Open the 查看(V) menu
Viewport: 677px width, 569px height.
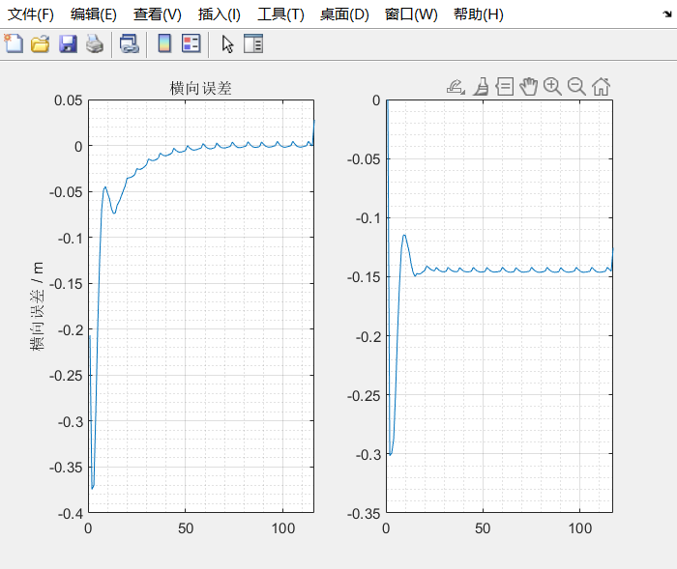click(157, 14)
